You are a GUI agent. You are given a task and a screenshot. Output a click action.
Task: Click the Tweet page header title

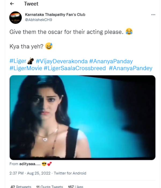(31, 4)
